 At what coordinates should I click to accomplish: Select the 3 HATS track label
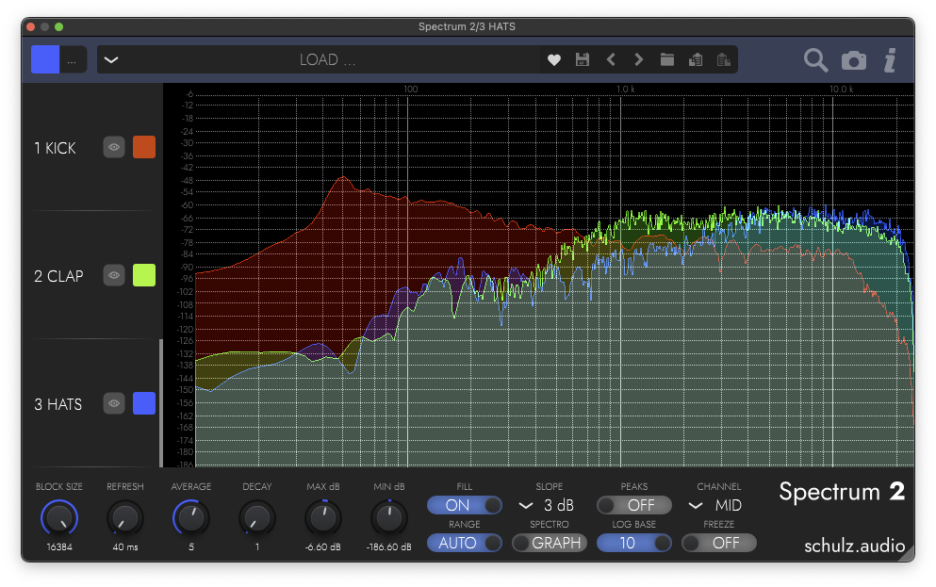57,404
